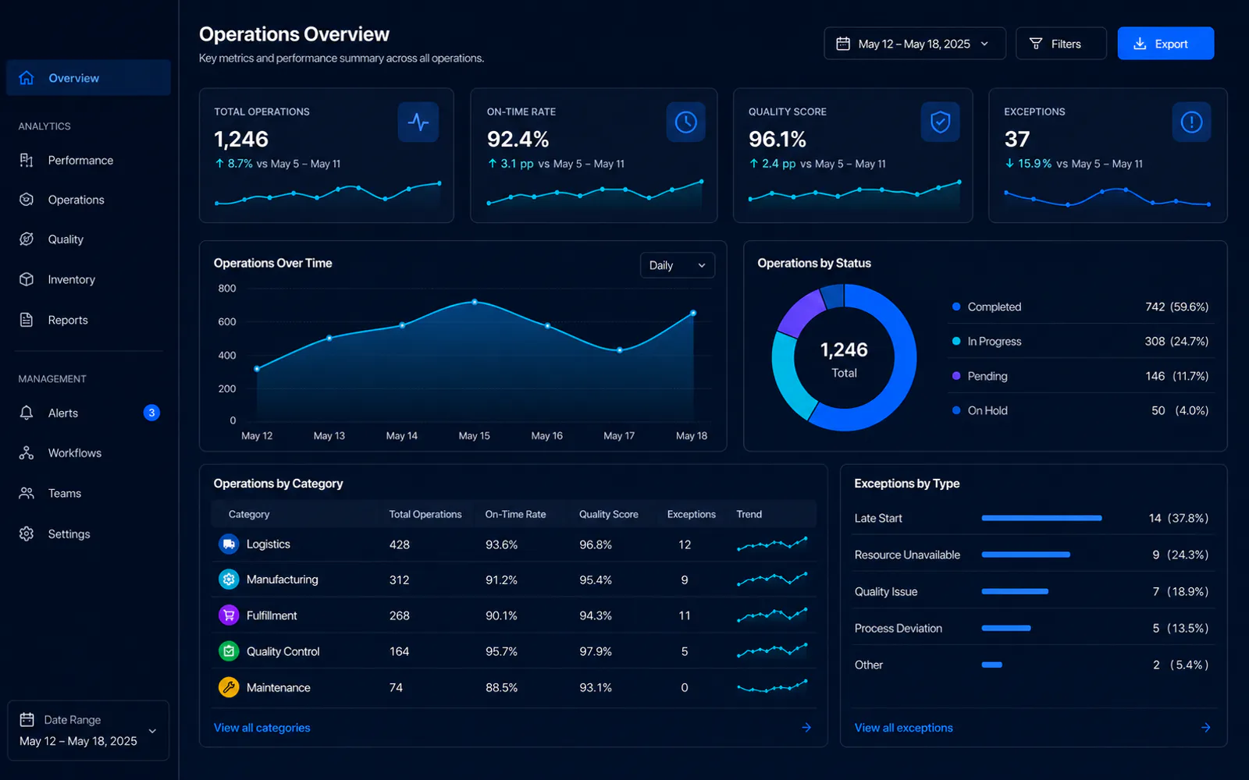
Task: Click the Quality Score column header
Action: 609,514
